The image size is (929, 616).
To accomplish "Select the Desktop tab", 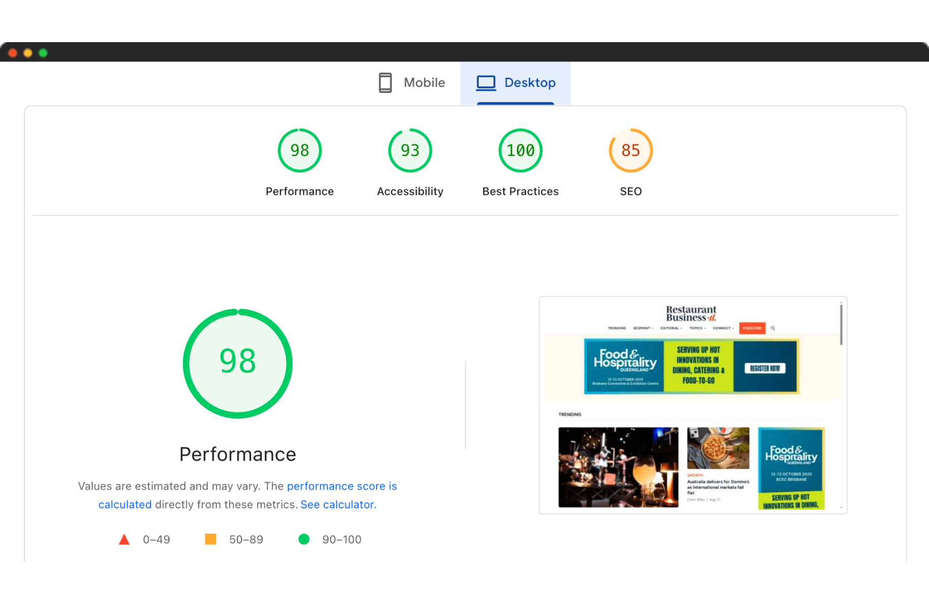I will pyautogui.click(x=515, y=83).
